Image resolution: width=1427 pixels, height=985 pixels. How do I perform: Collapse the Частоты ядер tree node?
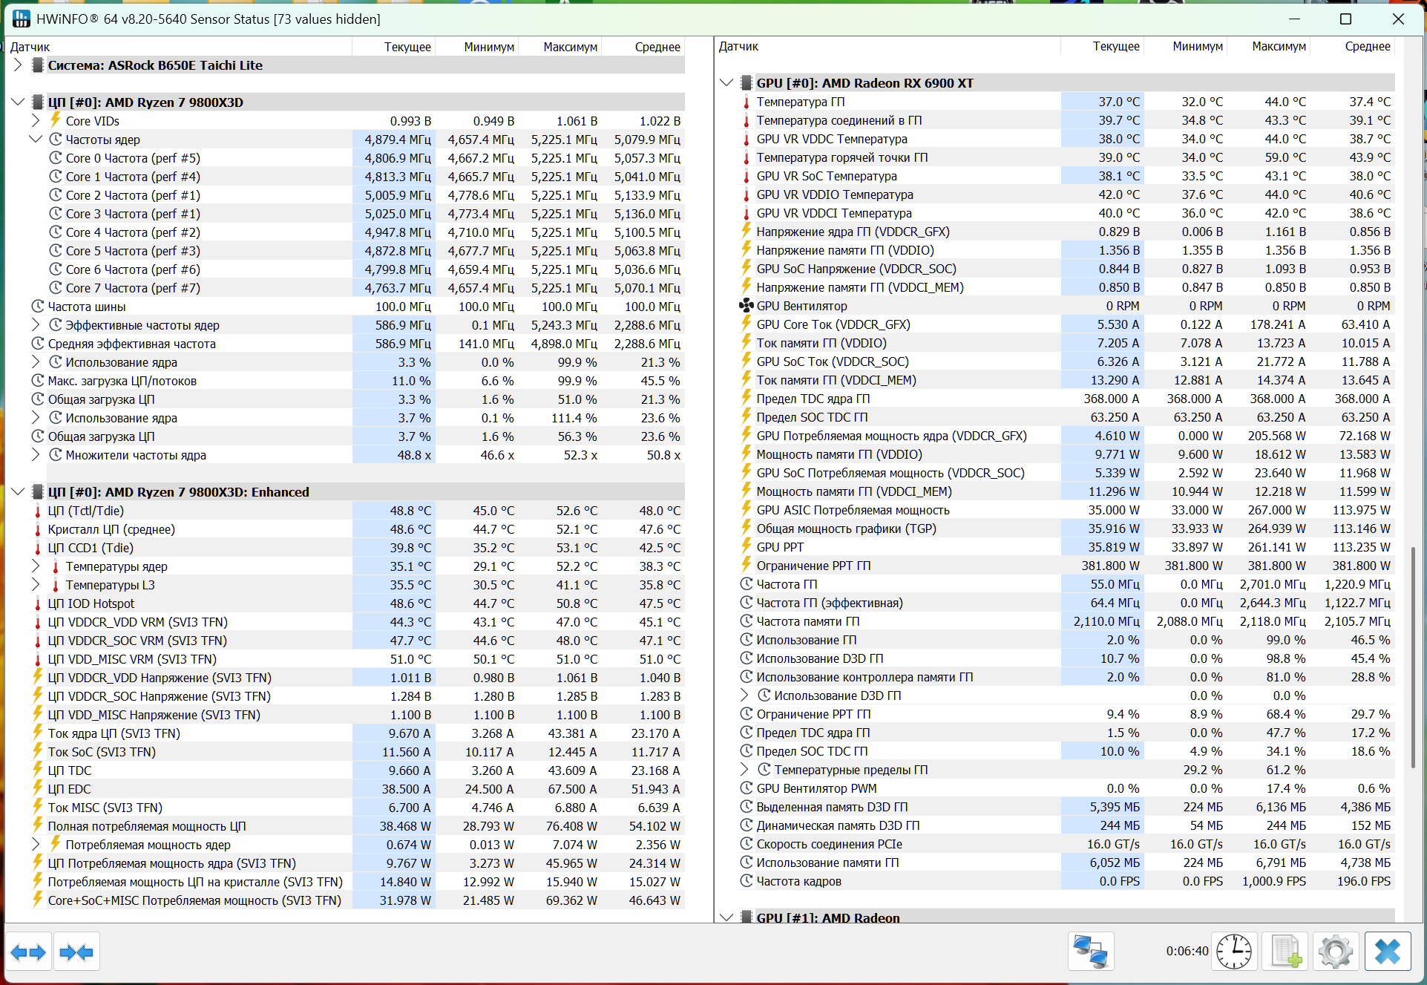[36, 140]
